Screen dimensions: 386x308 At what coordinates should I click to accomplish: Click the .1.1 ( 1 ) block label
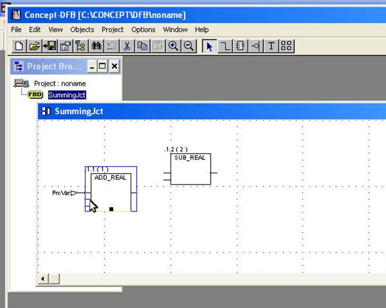(98, 170)
